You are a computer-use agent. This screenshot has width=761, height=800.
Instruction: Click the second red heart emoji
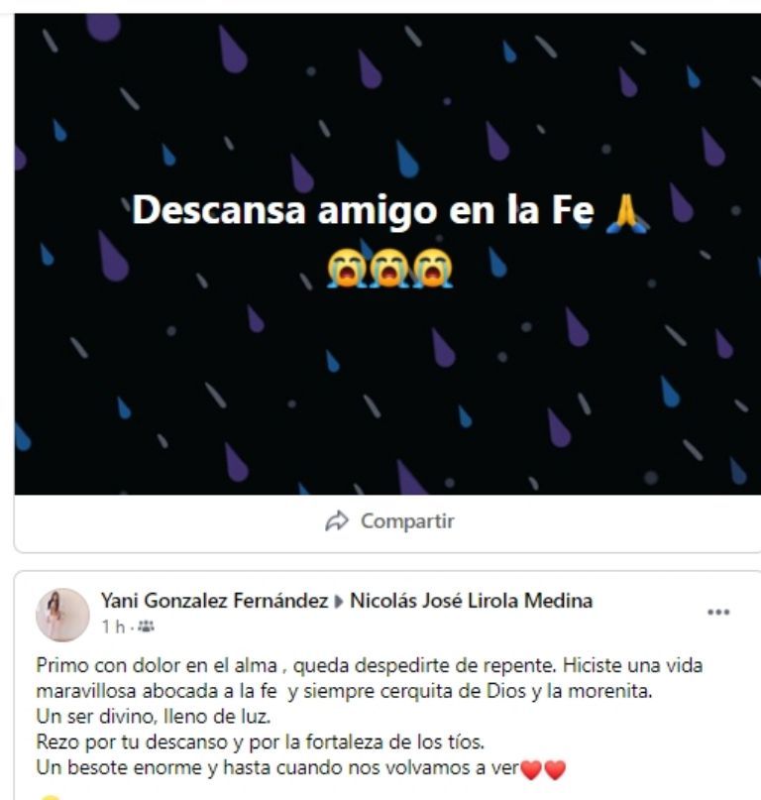click(x=555, y=769)
